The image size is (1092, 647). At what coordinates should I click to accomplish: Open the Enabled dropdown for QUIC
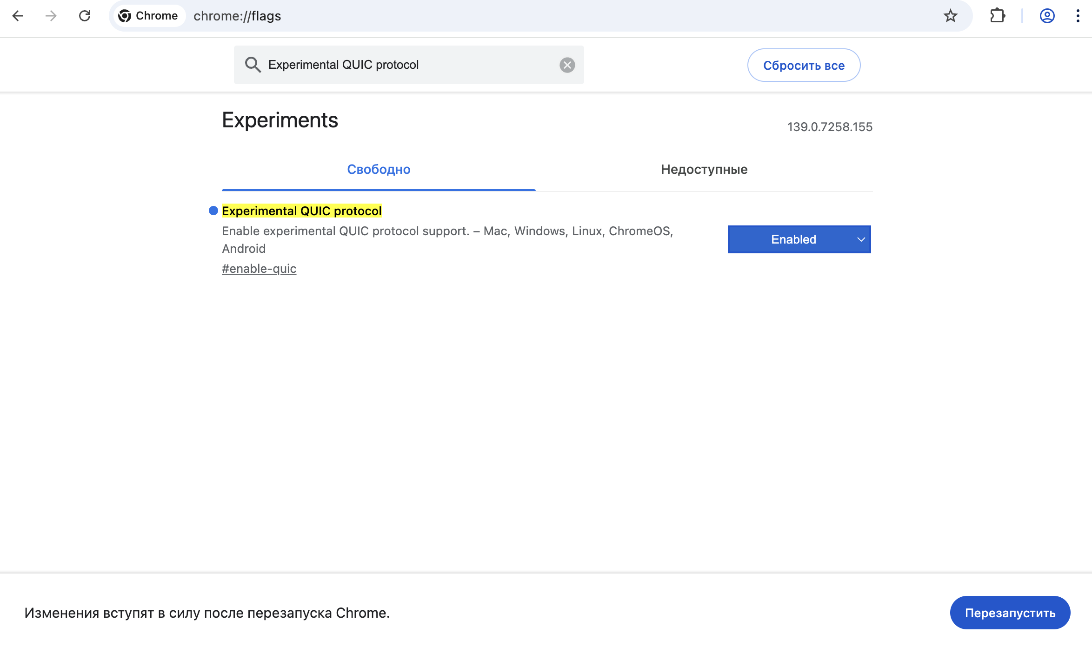(799, 239)
